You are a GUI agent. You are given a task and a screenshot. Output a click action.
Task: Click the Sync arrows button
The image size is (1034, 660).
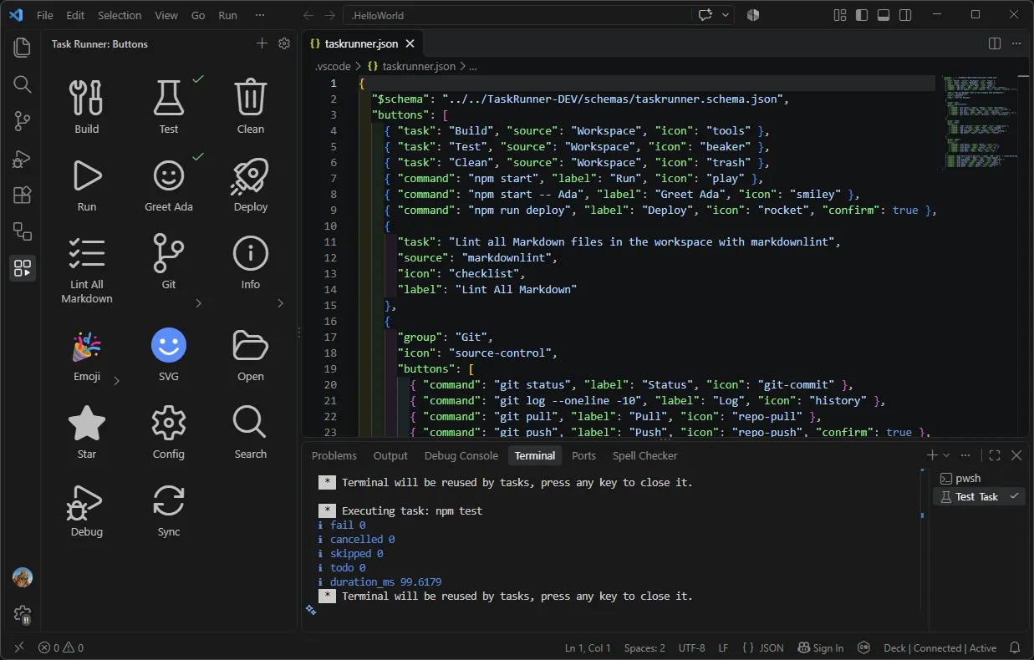click(169, 510)
